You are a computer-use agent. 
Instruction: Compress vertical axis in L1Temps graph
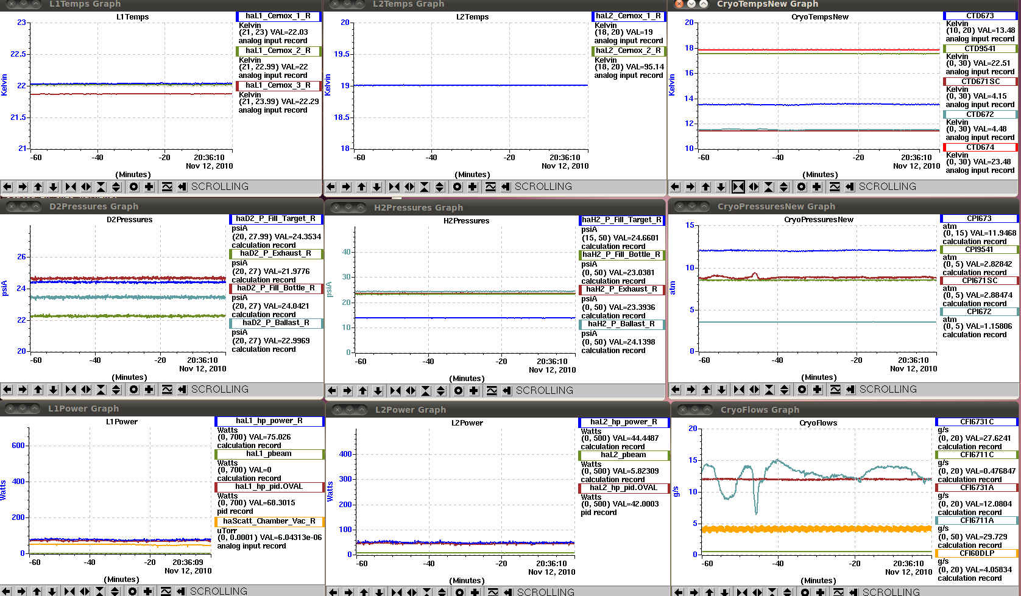tap(101, 187)
